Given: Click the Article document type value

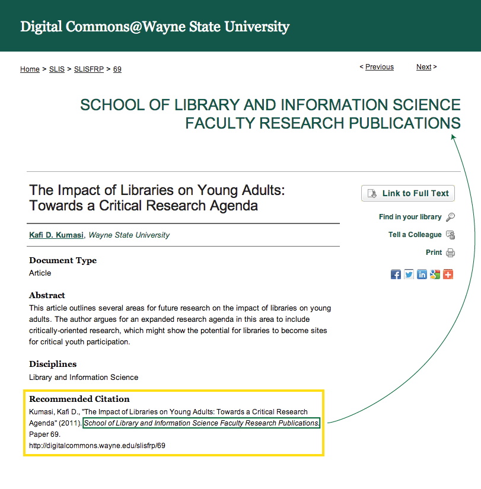Looking at the screenshot, I should pos(40,273).
